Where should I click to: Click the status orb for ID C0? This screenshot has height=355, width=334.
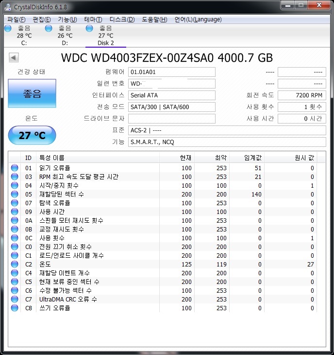(x=15, y=247)
